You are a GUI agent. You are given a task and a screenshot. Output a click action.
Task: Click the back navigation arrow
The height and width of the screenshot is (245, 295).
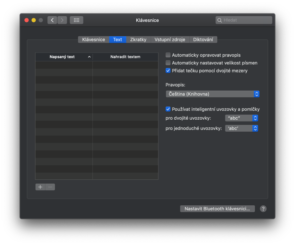[x=52, y=20]
